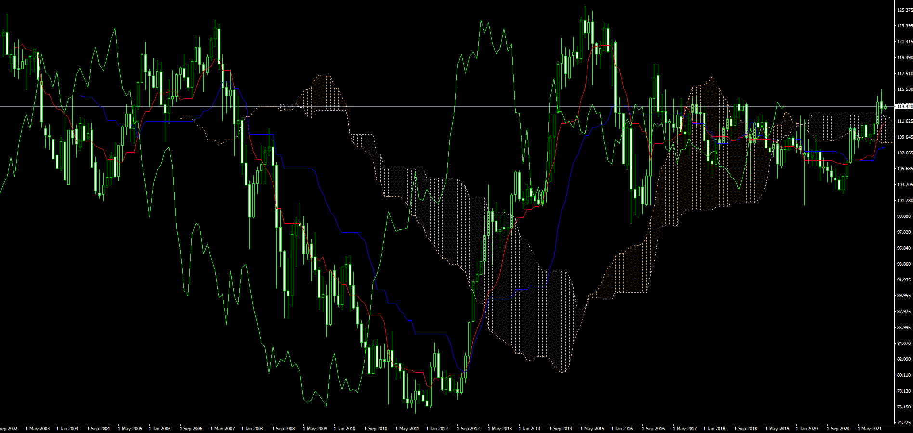
Task: Click the 1 Sep 2004 date label
Action: click(x=98, y=428)
